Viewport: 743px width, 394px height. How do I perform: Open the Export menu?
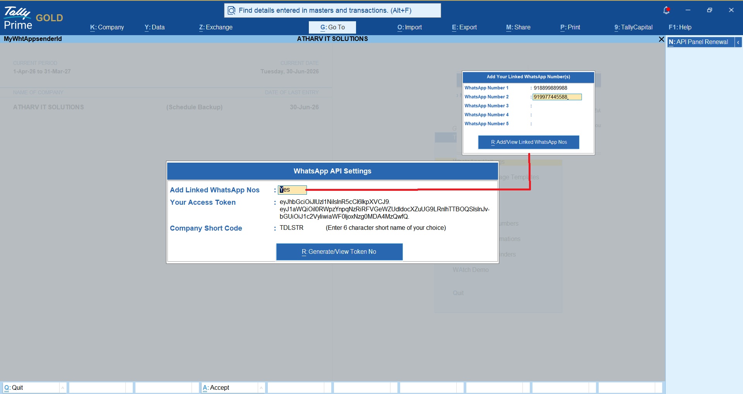tap(464, 27)
